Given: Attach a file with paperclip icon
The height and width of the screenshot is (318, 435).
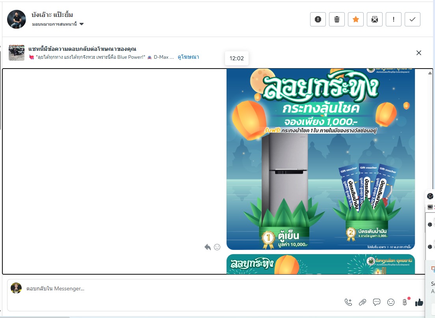Looking at the screenshot, I should click(362, 302).
